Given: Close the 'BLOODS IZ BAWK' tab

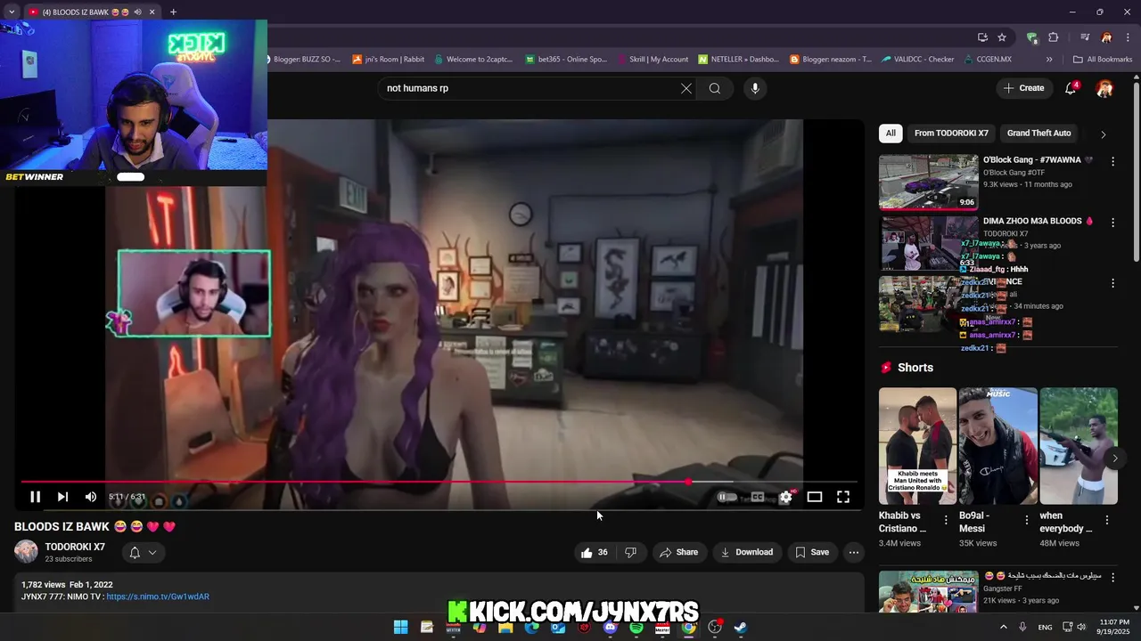Looking at the screenshot, I should point(152,12).
